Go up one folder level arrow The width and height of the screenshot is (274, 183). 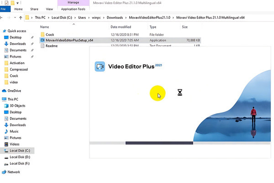click(21, 17)
